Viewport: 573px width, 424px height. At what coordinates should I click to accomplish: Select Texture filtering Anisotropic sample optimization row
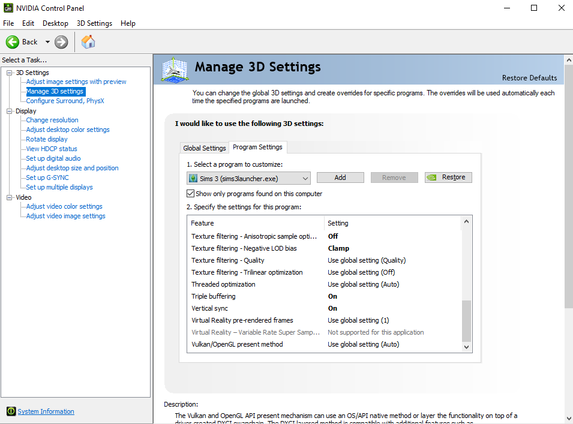tap(325, 236)
